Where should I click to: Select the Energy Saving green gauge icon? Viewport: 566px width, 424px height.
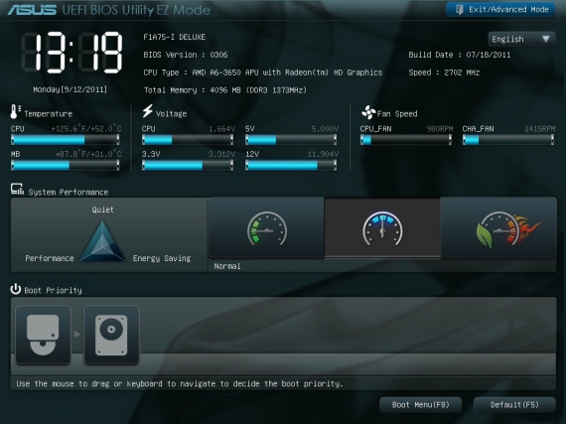click(267, 228)
